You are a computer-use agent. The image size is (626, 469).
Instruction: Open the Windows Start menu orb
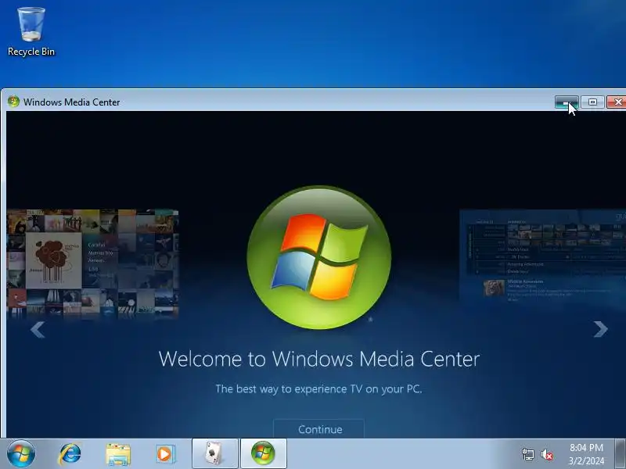(x=21, y=453)
